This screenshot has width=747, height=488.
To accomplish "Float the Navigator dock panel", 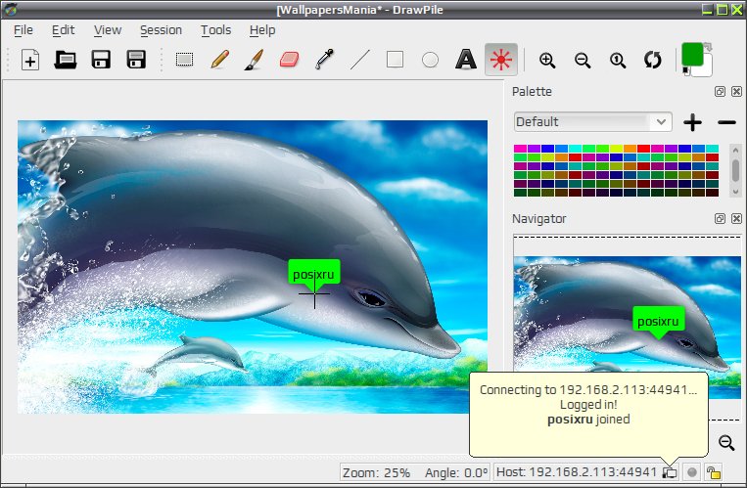I will pyautogui.click(x=720, y=218).
